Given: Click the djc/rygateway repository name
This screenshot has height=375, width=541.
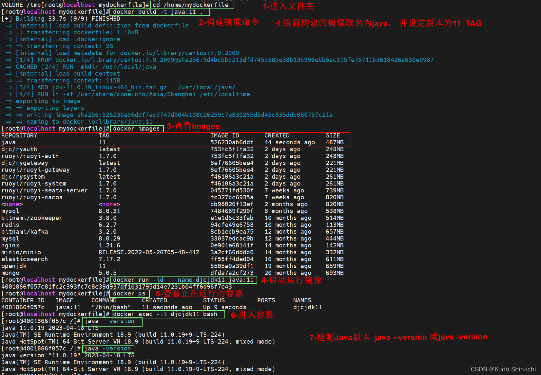Looking at the screenshot, I should pyautogui.click(x=25, y=163).
